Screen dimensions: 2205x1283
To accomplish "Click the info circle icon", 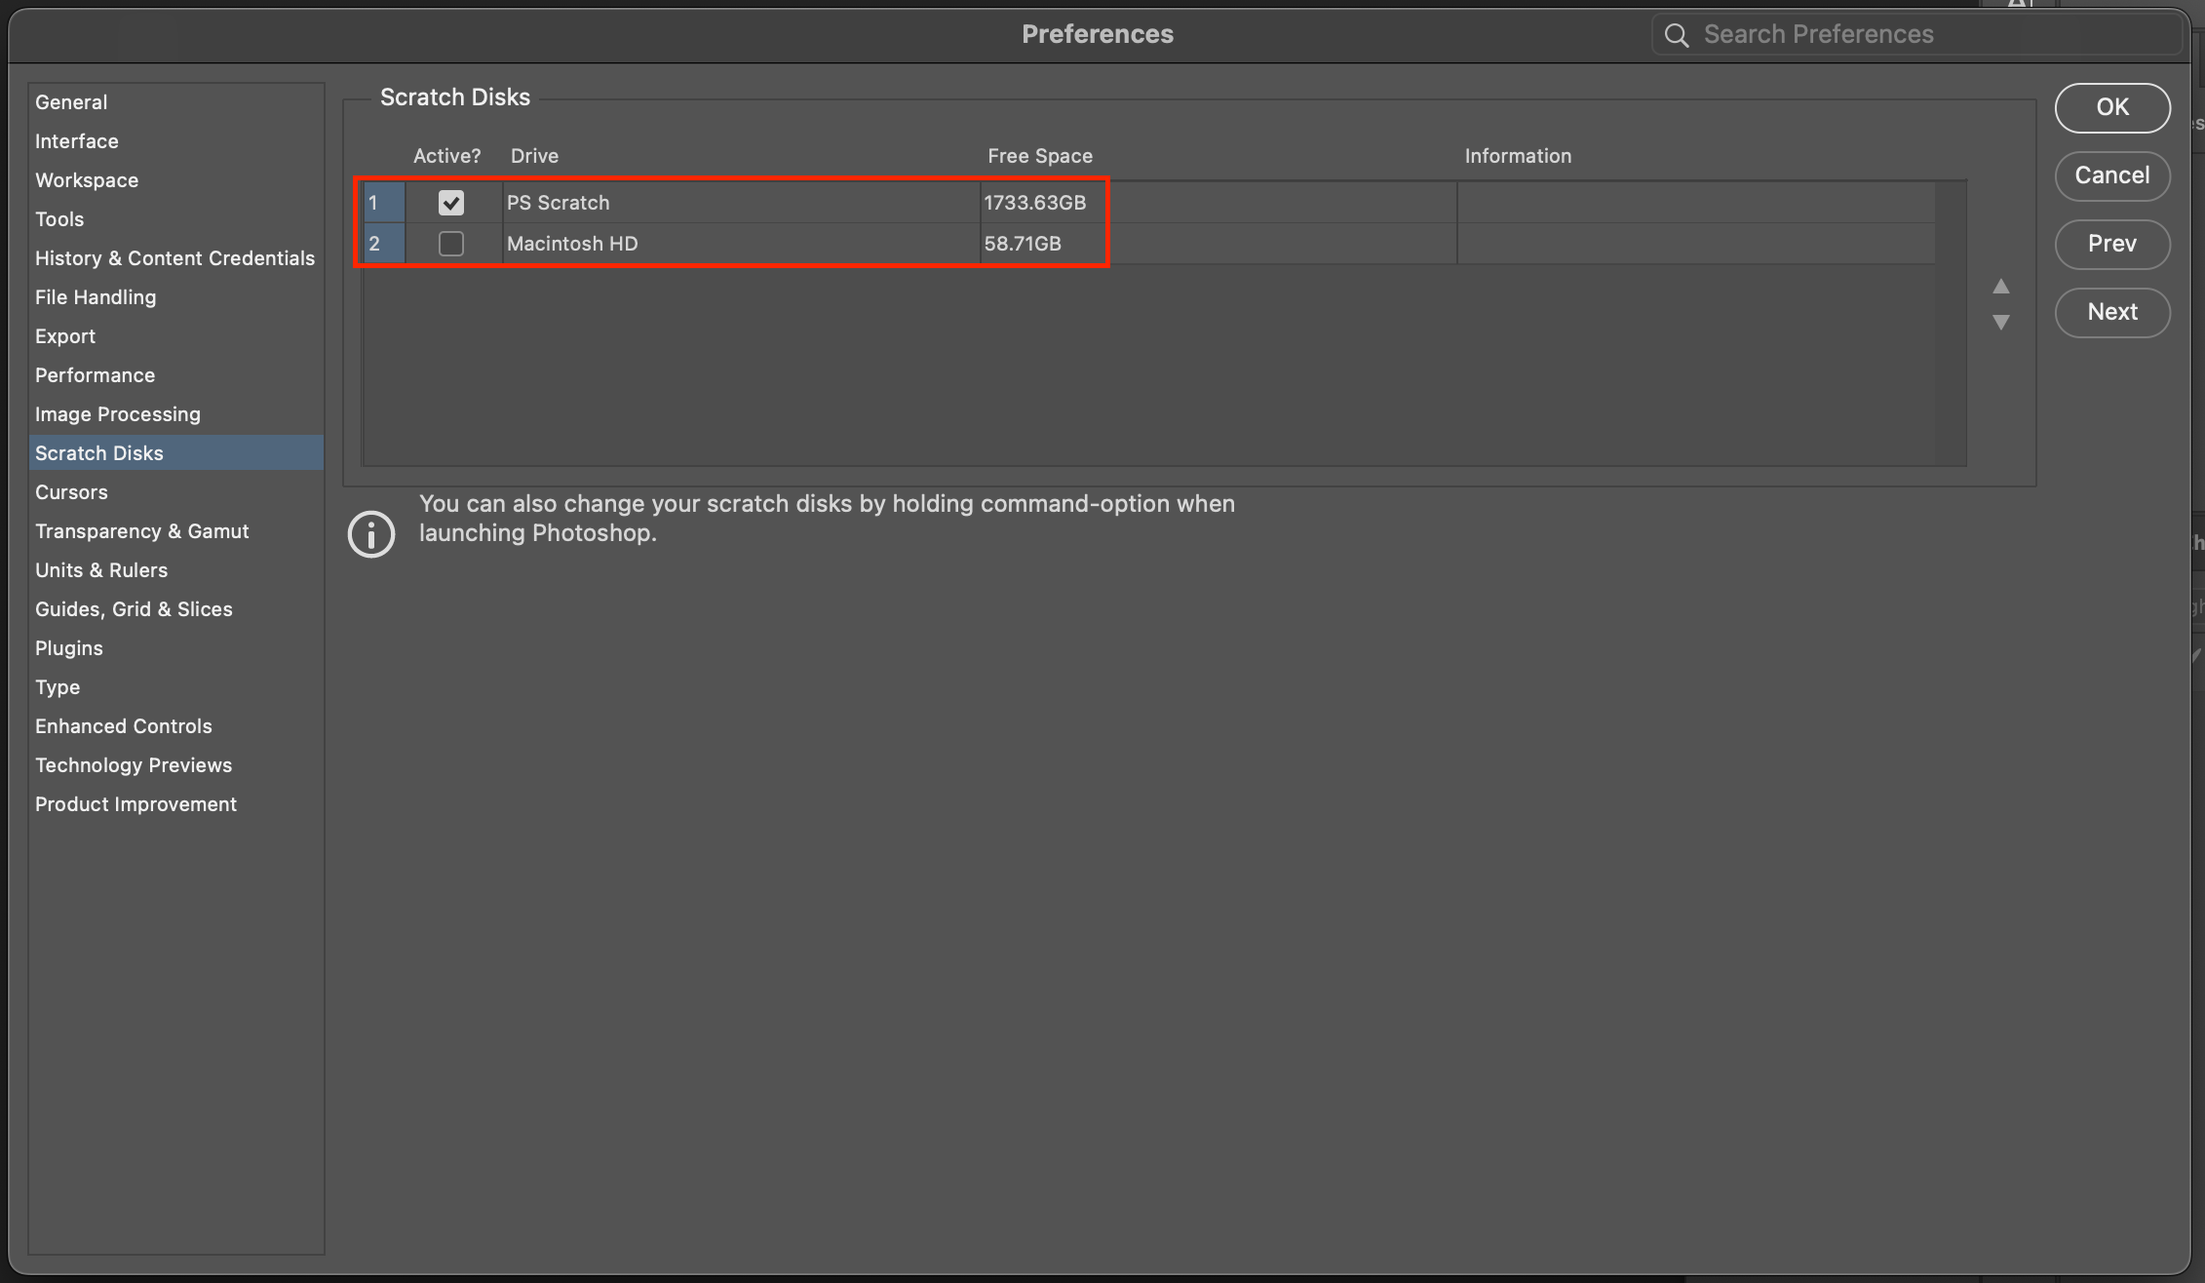I will point(371,533).
